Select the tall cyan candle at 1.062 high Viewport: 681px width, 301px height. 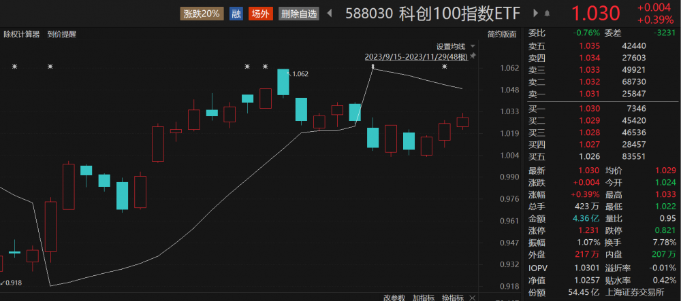[283, 82]
